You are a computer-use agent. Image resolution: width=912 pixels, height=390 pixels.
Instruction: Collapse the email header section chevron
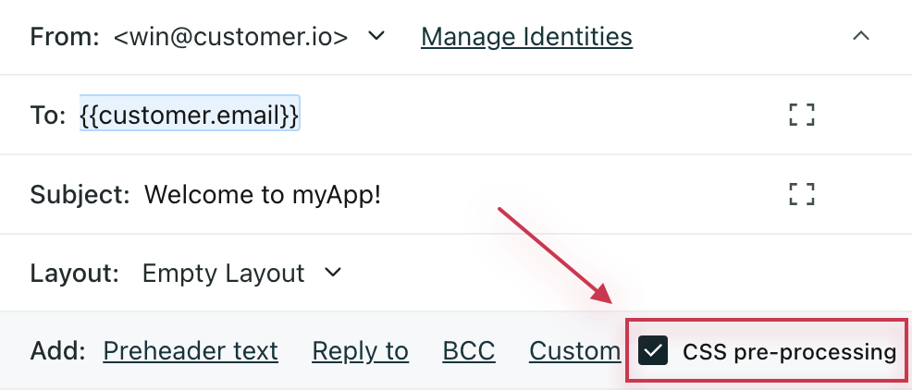[860, 37]
